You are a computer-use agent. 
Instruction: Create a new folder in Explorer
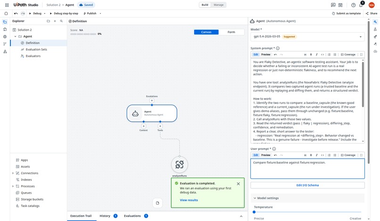[48, 21]
